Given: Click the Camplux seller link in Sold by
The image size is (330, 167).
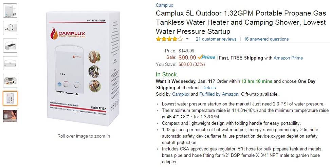Looking at the screenshot, I should click(181, 94).
